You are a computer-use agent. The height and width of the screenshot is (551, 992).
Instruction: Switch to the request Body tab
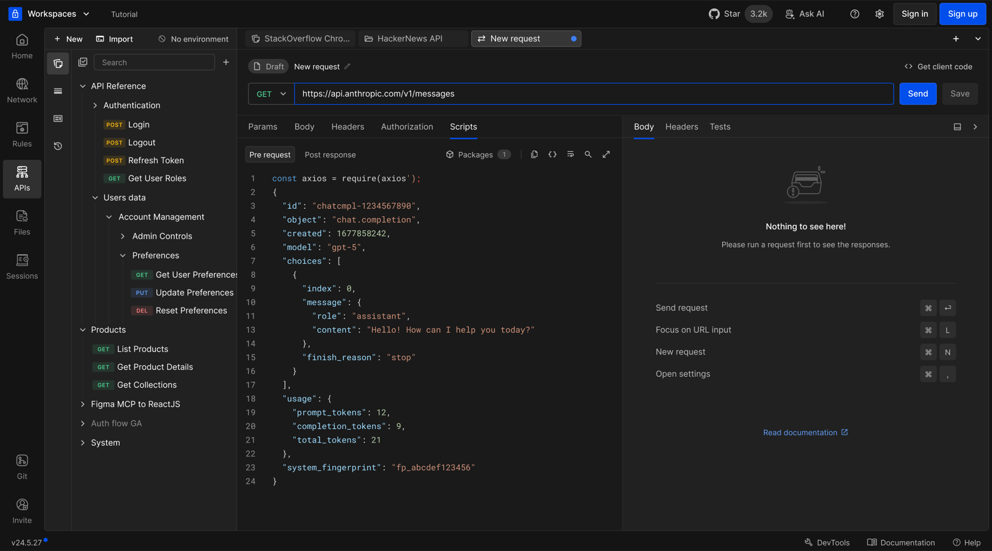(x=304, y=126)
